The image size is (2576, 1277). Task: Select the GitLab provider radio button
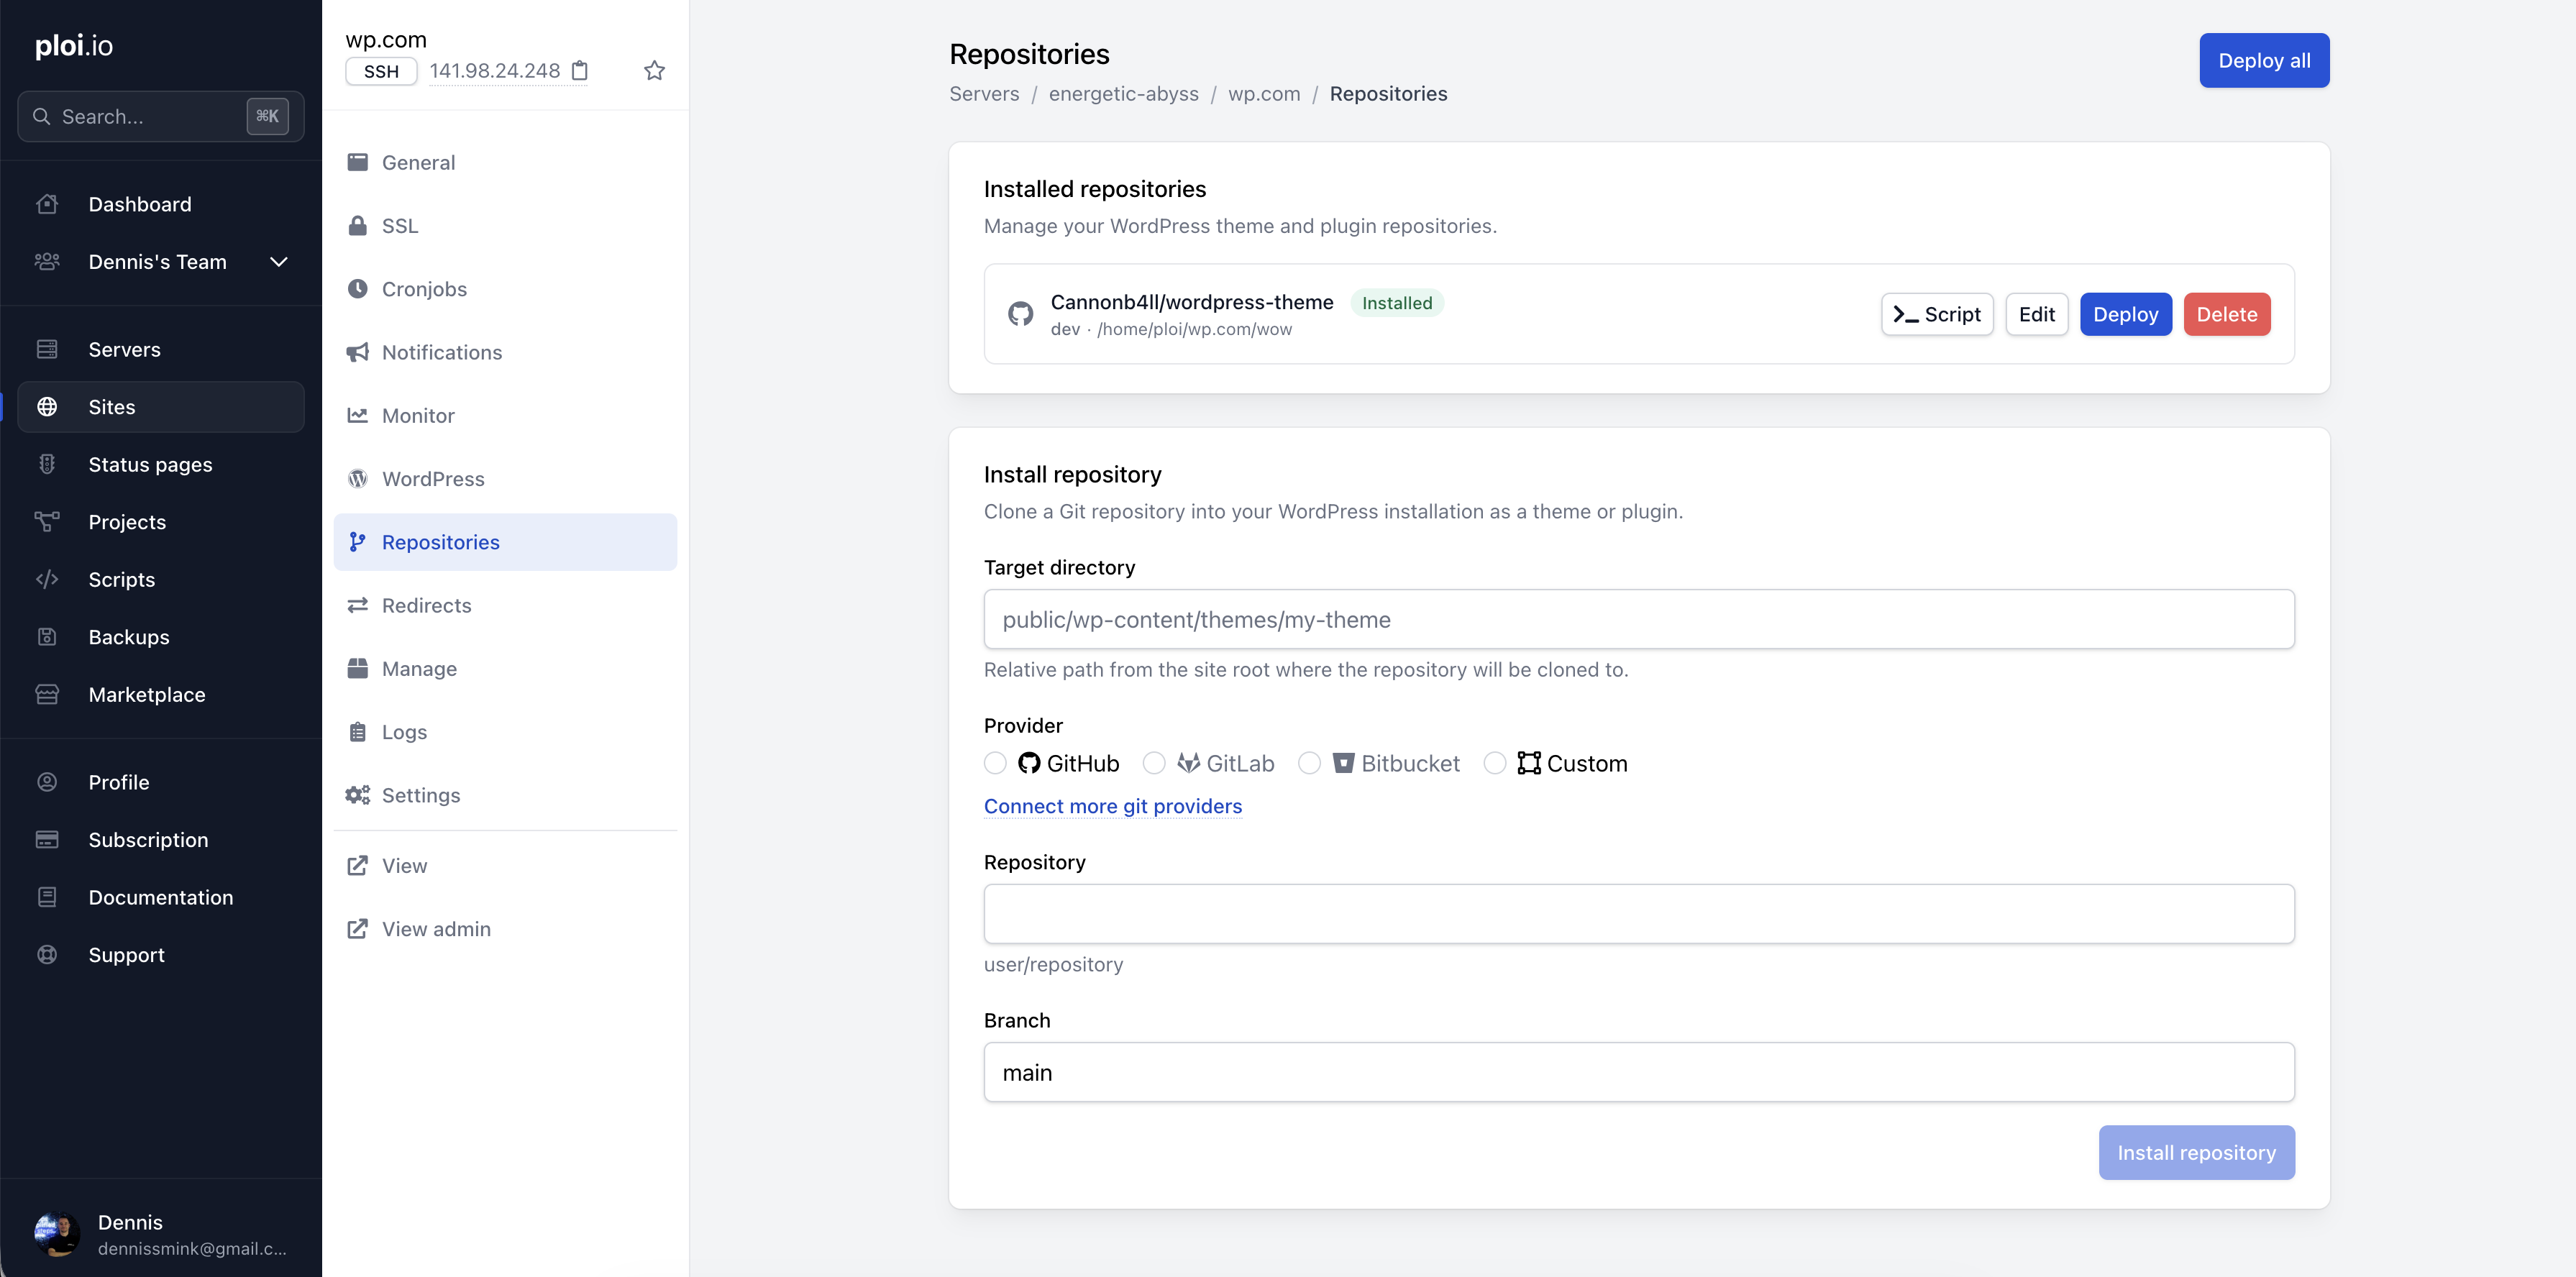(1154, 764)
